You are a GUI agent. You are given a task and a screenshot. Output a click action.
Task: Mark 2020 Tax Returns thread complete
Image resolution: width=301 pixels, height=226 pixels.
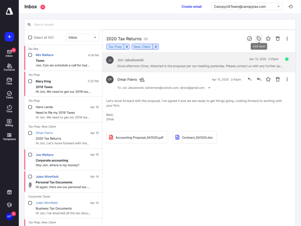coord(249,38)
